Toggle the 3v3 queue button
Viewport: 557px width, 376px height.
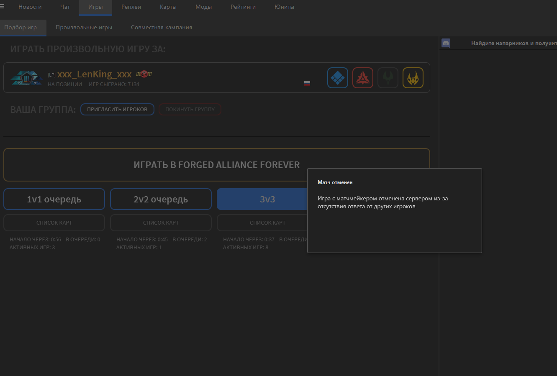[x=262, y=199]
